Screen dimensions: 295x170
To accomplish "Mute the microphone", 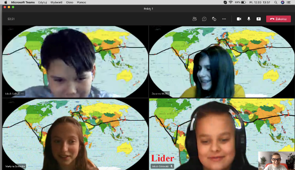I will click(x=249, y=19).
